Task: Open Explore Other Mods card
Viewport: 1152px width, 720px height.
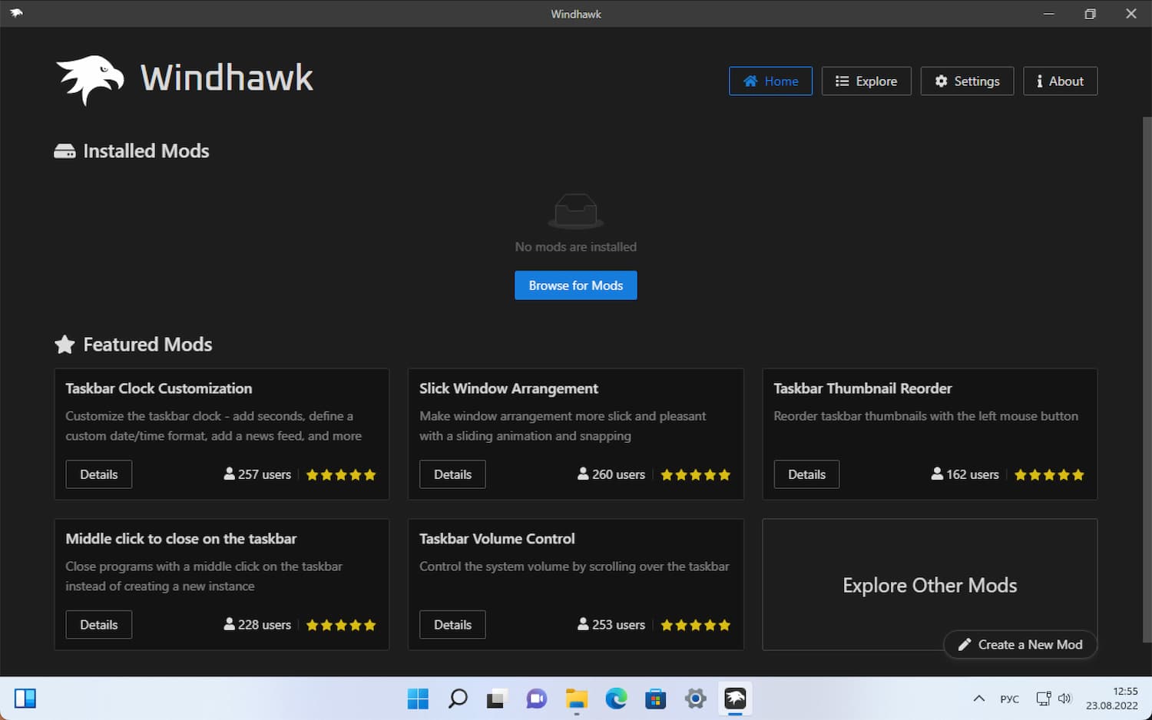Action: (930, 585)
